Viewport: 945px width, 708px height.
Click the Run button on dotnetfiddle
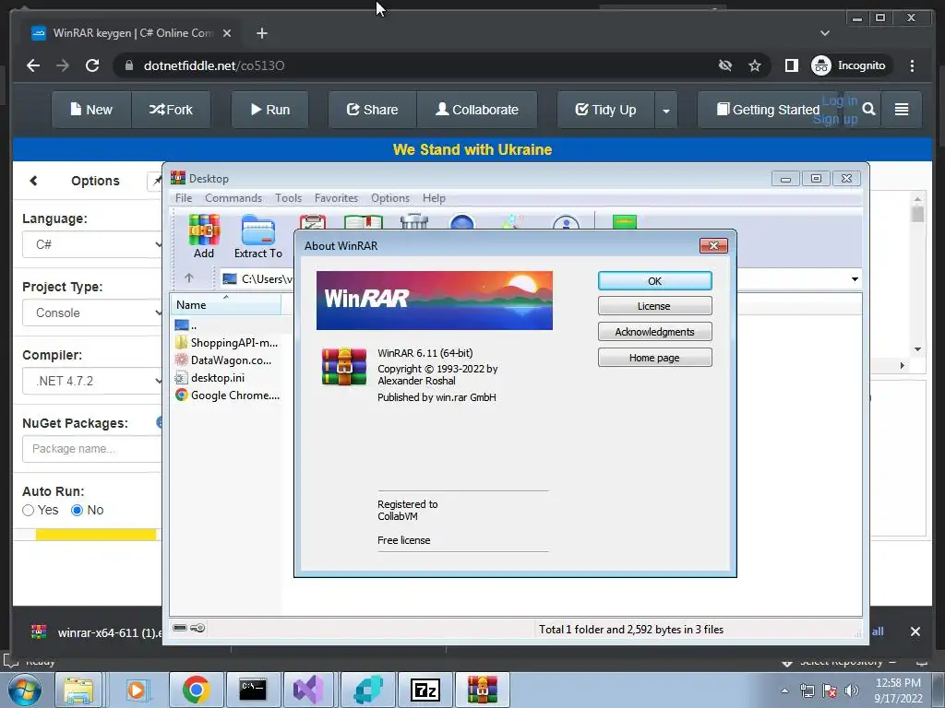pyautogui.click(x=270, y=110)
